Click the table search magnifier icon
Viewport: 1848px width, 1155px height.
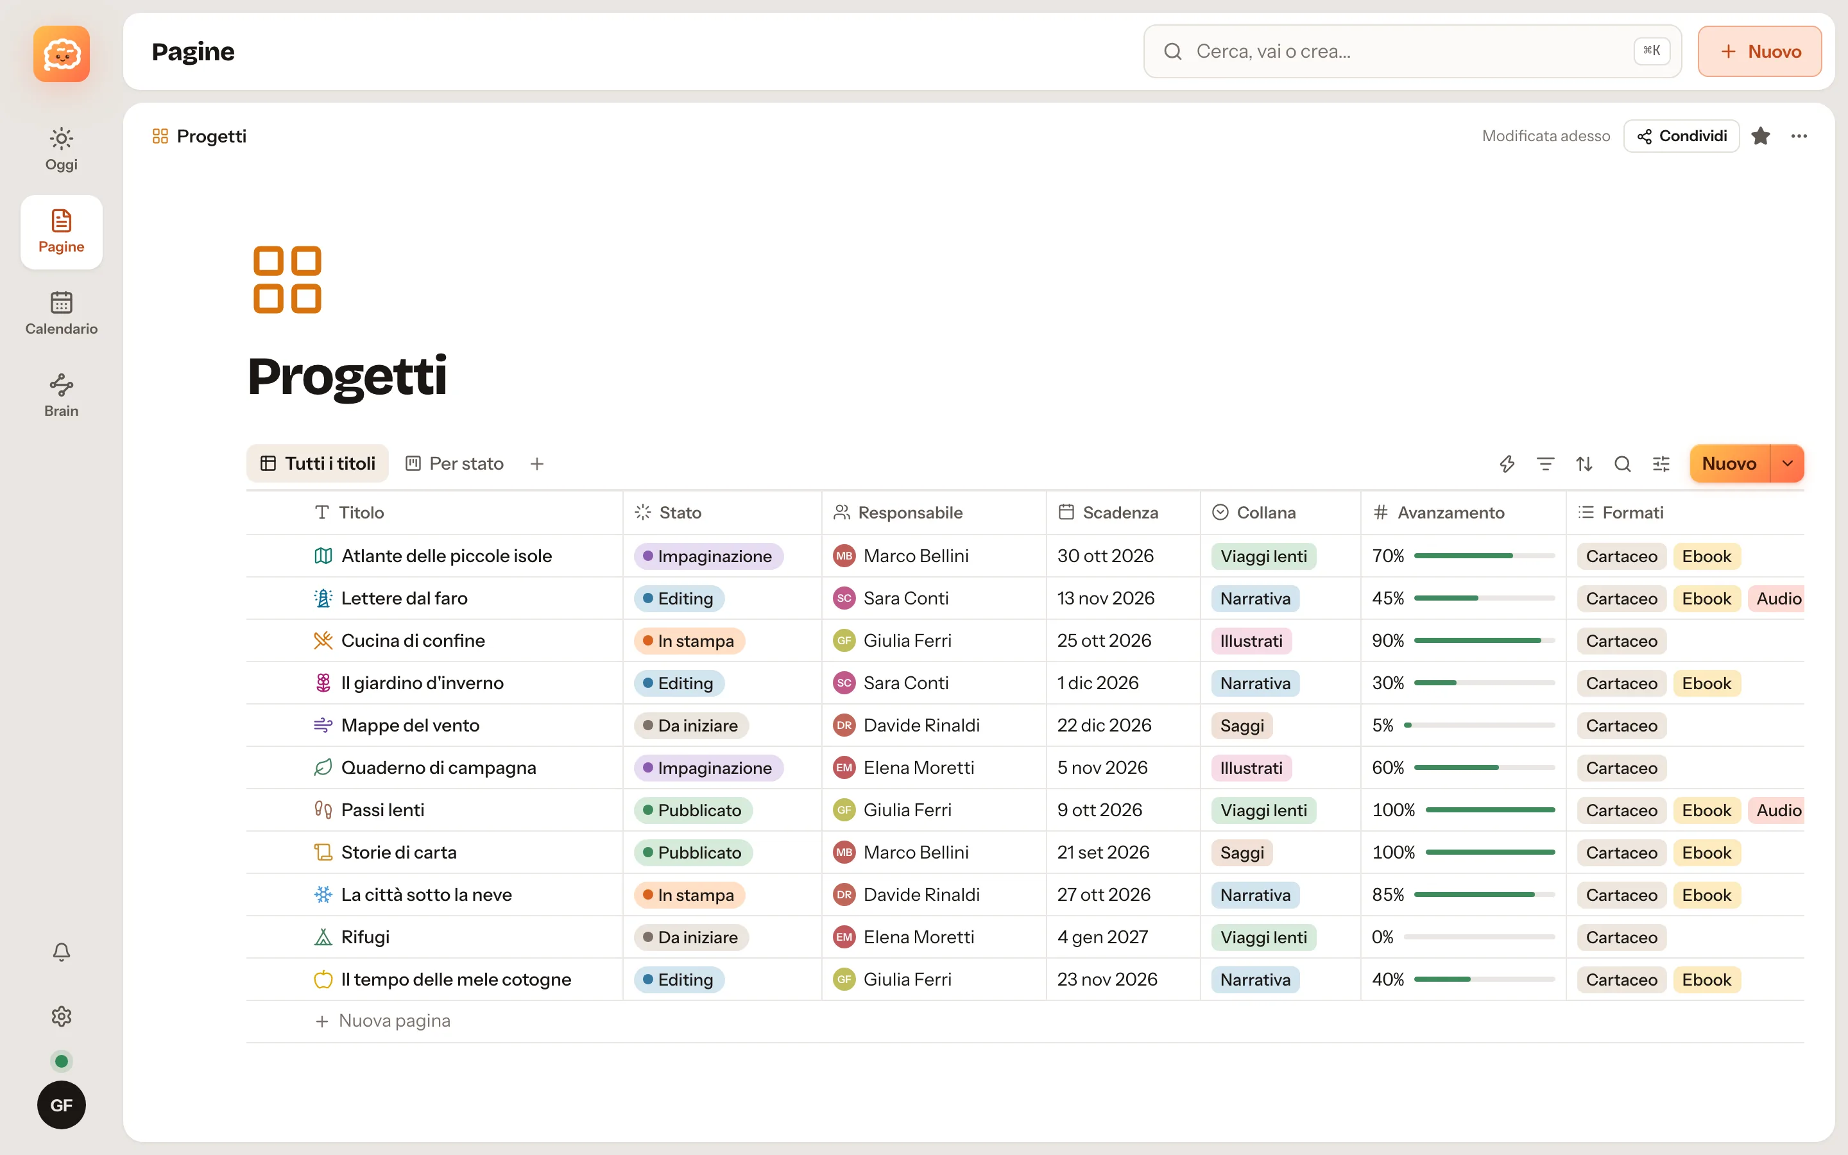coord(1622,464)
